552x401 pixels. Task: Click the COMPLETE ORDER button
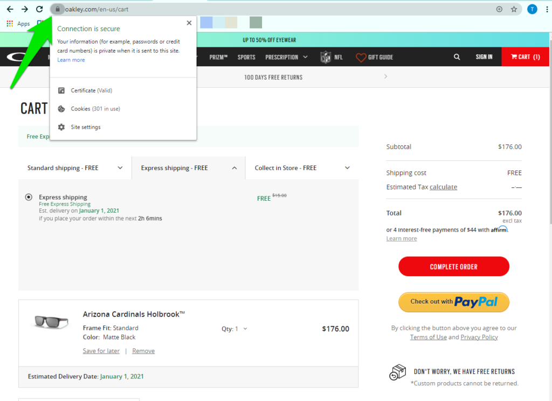click(x=454, y=266)
